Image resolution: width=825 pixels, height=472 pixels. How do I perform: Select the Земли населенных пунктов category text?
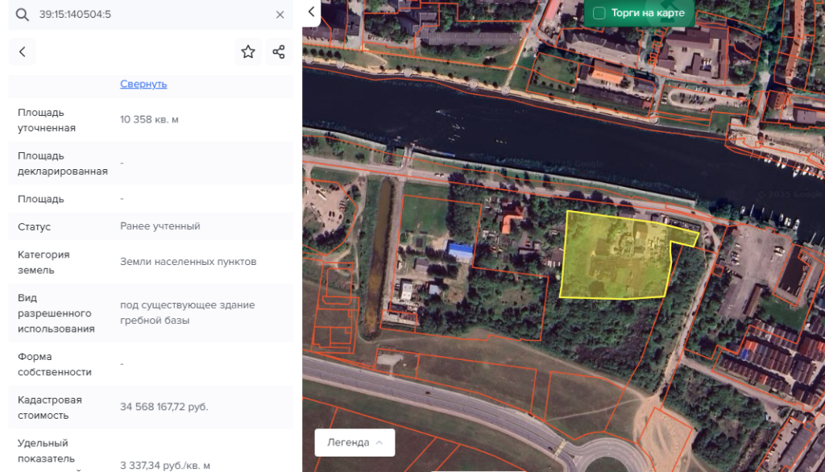click(x=188, y=262)
